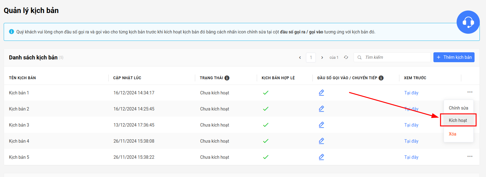Edit inbound number for Kịch bản 2
The image size is (486, 177).
click(x=321, y=109)
